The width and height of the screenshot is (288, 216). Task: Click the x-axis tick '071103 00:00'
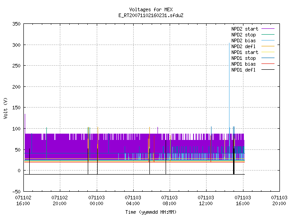click(96, 201)
